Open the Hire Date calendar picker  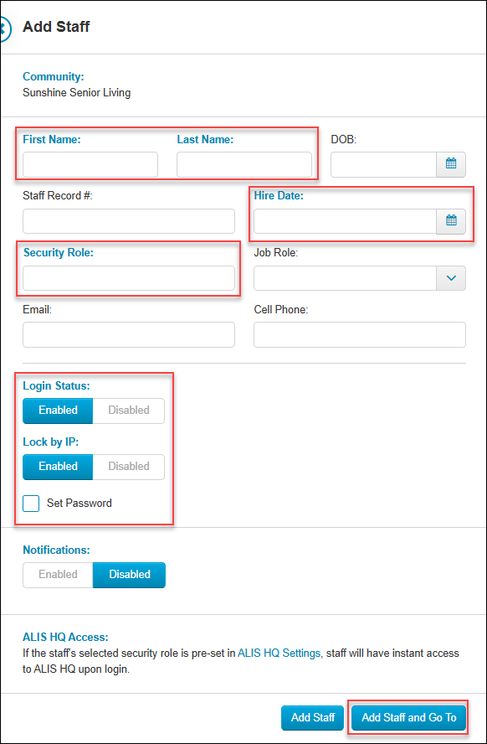point(450,221)
